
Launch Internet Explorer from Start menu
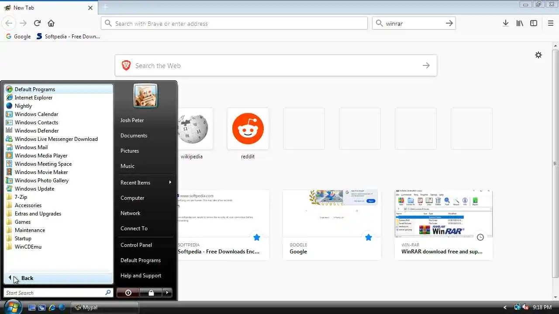pos(59,98)
